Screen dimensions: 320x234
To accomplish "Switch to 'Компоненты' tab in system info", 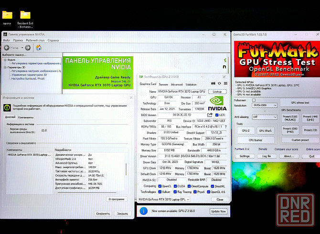I will (x=26, y=117).
